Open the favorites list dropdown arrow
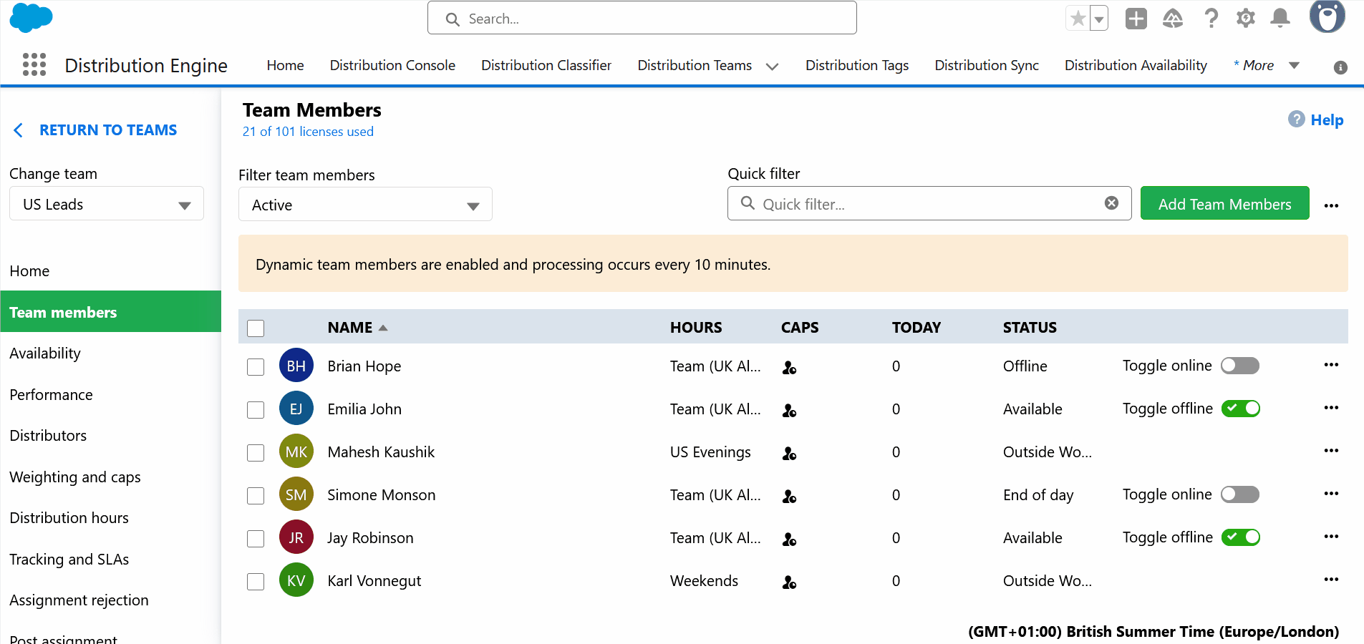Image resolution: width=1364 pixels, height=644 pixels. coord(1099,19)
